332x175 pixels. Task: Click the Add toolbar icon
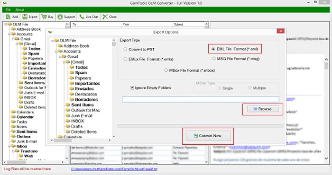(x=8, y=17)
